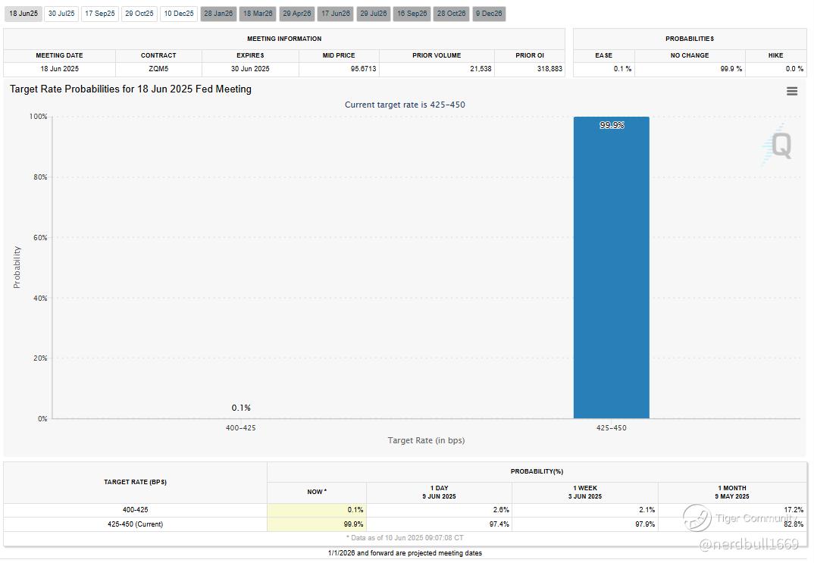Click the ZQM5 contract cell
Screen dimensions: 814x563
158,69
